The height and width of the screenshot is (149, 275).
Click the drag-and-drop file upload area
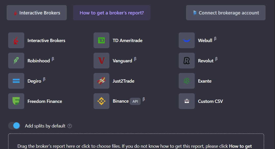(x=136, y=142)
